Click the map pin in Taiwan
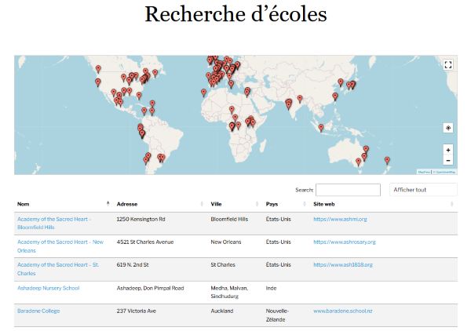This screenshot has width=471, height=331. (335, 96)
